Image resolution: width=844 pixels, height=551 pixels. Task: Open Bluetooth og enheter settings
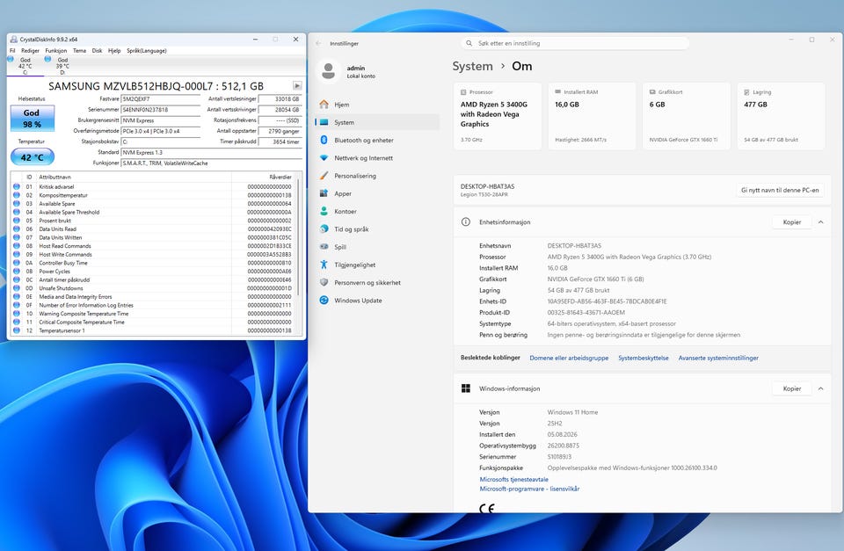[x=377, y=140]
